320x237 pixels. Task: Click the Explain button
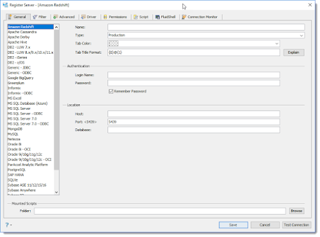pos(294,52)
